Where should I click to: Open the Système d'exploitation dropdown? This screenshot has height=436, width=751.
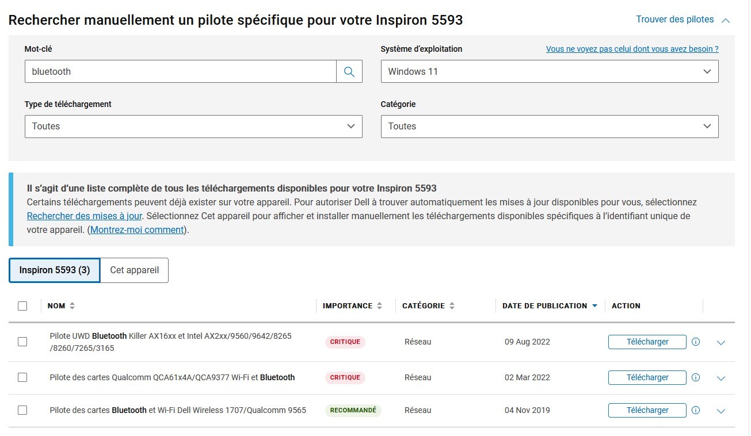pos(549,72)
